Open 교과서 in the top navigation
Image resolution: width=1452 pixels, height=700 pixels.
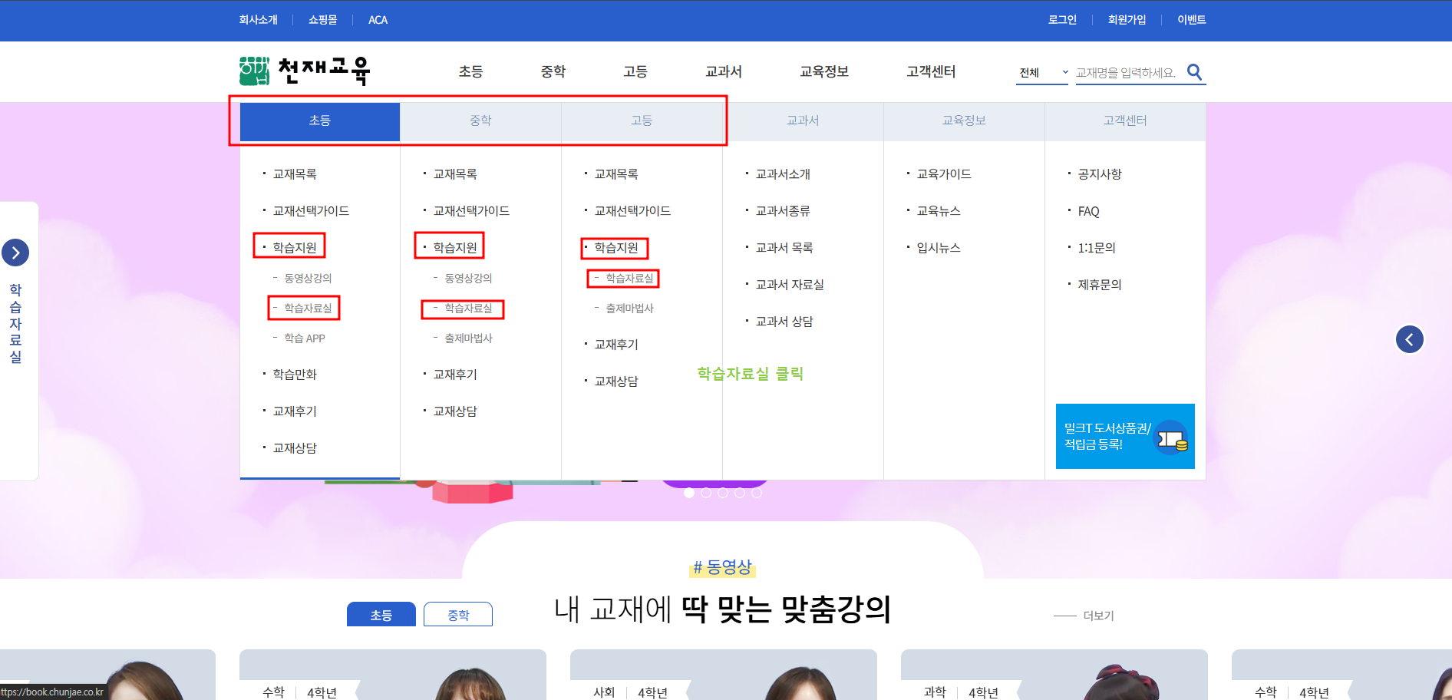723,71
